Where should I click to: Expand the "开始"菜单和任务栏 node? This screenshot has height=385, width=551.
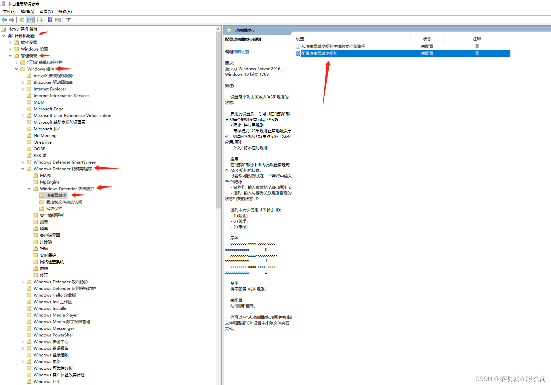(x=16, y=63)
